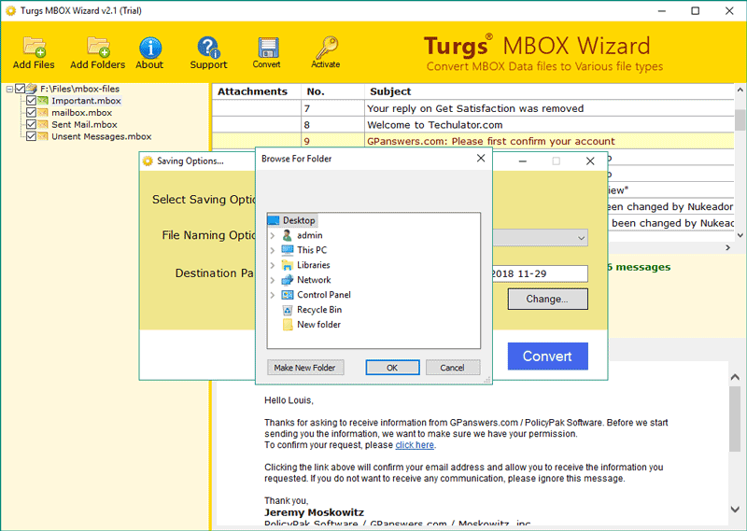Expand the Network node
The width and height of the screenshot is (747, 531).
click(273, 280)
